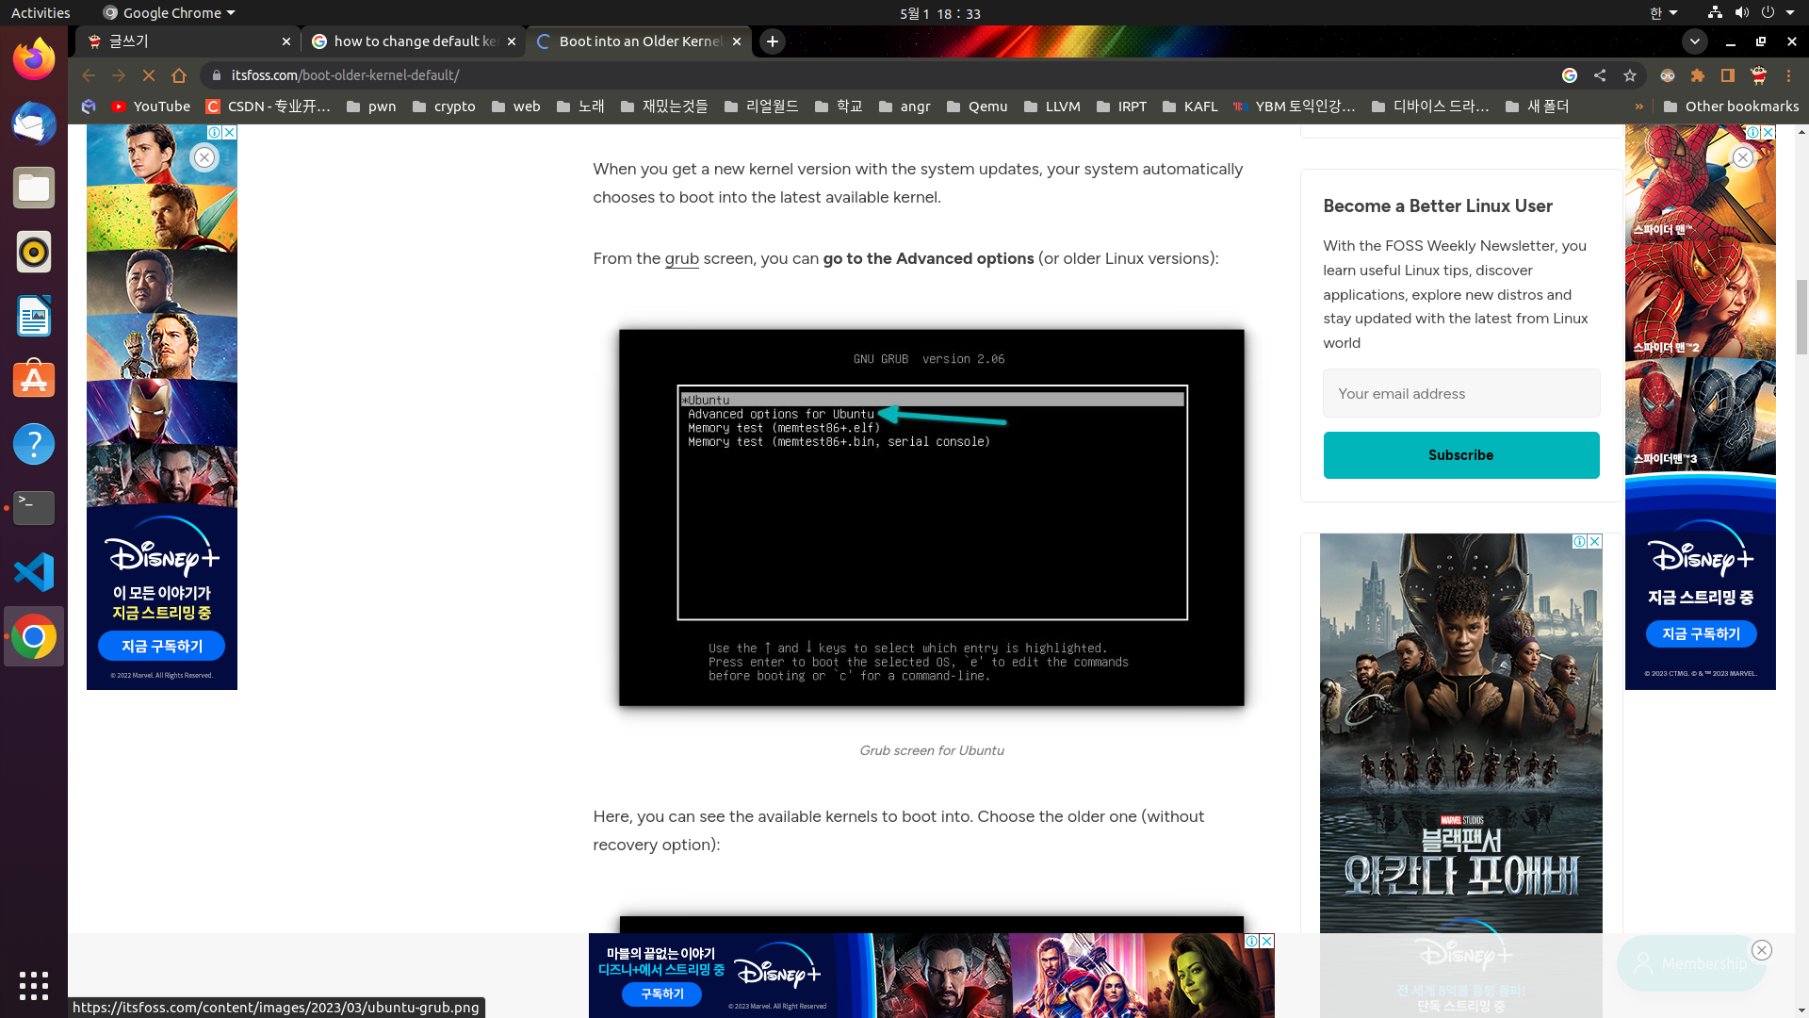Launch Visual Studio Code from dock
1809x1018 pixels.
[x=34, y=572]
